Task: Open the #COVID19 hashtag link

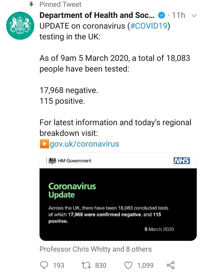Action: pyautogui.click(x=149, y=26)
